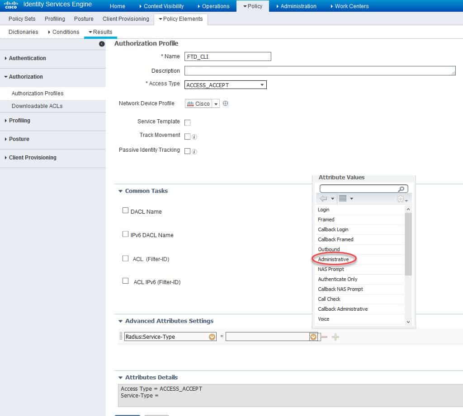Open the Context Visibility menu
Screen dimensions: 463x416
pos(161,6)
